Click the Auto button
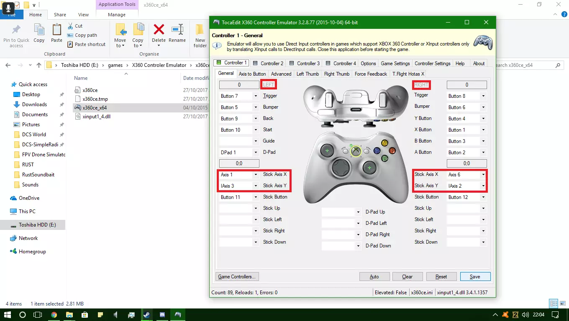 [x=374, y=277]
